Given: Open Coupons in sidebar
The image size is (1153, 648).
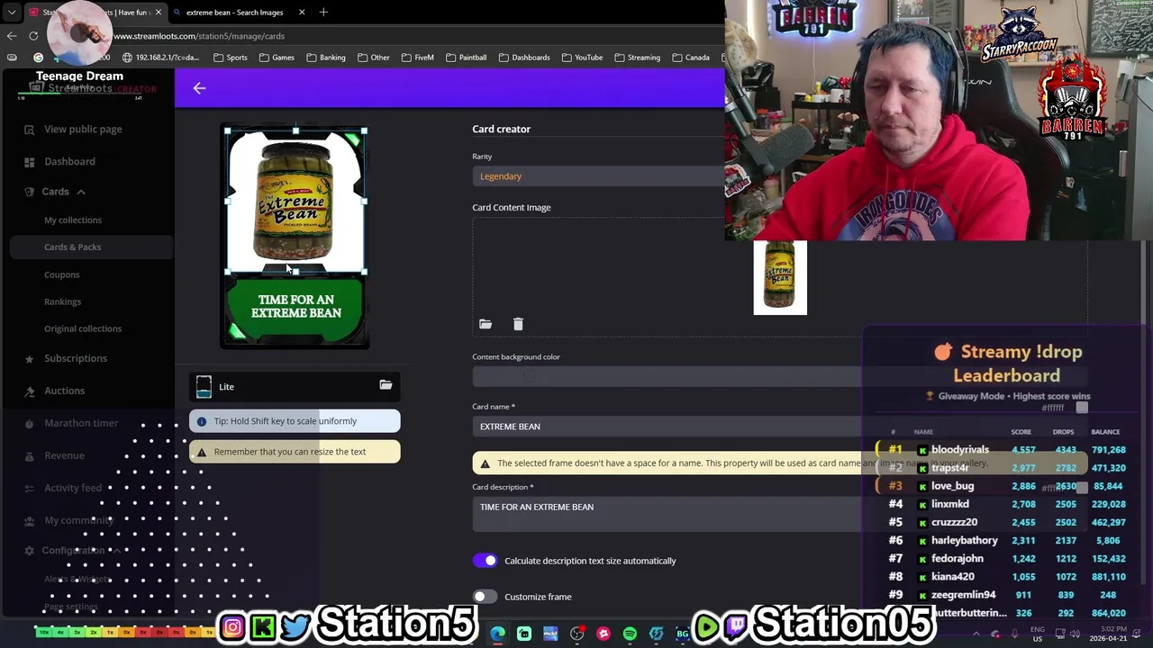Looking at the screenshot, I should coord(62,274).
